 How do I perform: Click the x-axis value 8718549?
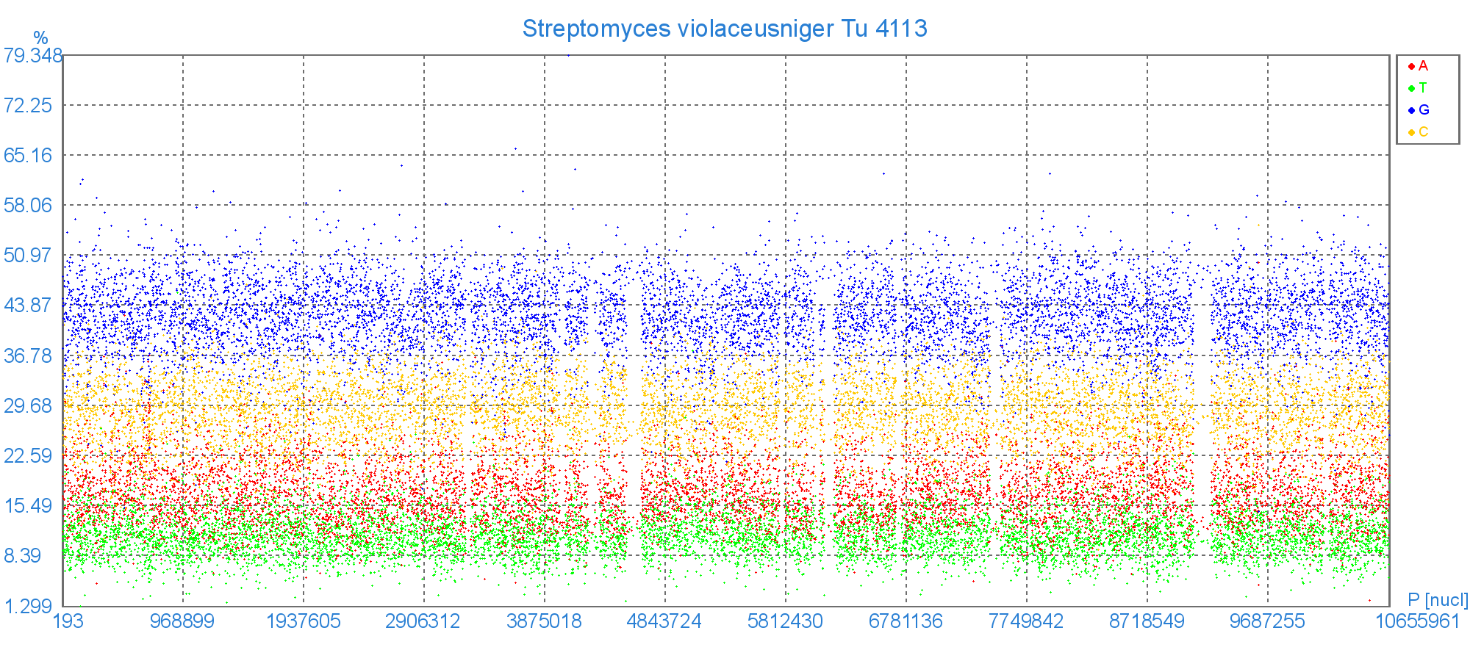(1147, 621)
